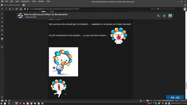Toggle images display in status bar
The width and height of the screenshot is (187, 105).
[147, 101]
